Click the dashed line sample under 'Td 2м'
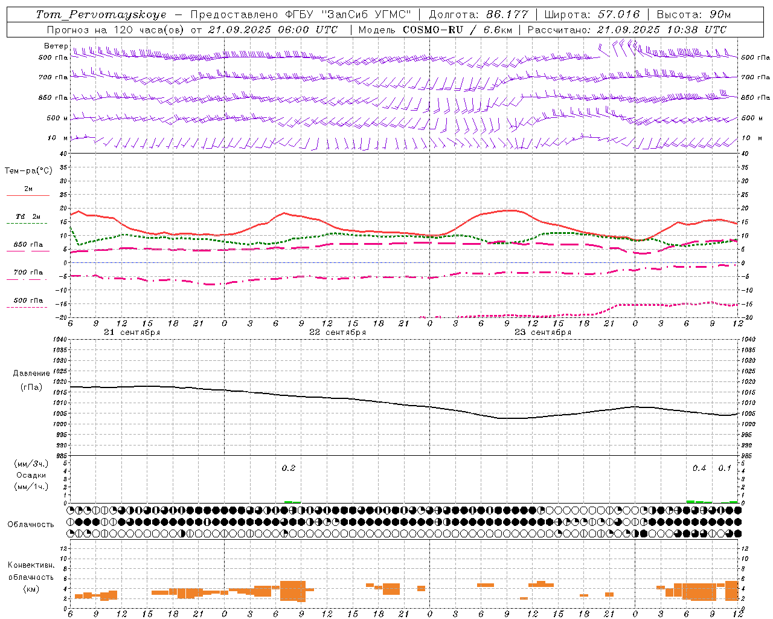This screenshot has height=619, width=773. pyautogui.click(x=27, y=224)
